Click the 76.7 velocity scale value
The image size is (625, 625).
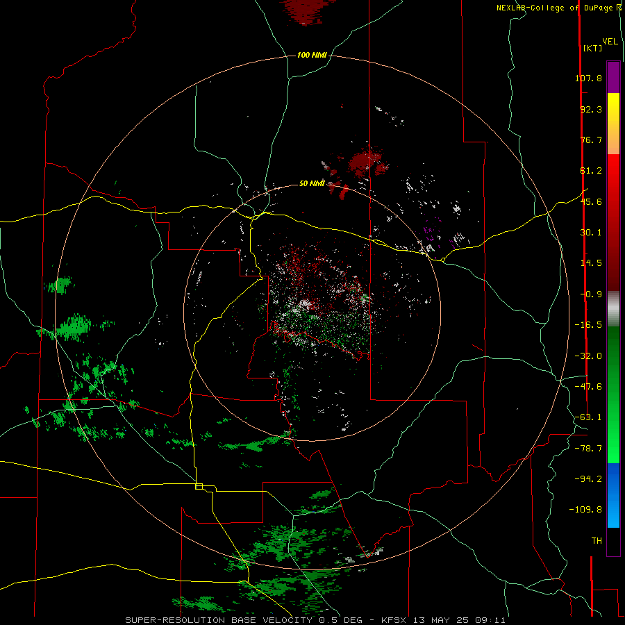click(x=591, y=140)
